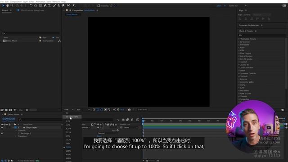Select the Type tool
This screenshot has height=162, width=288.
click(49, 6)
